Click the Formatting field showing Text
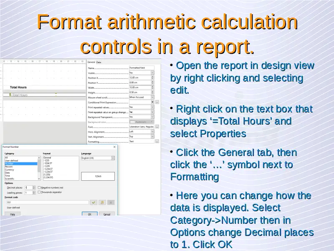The image size is (334, 251). tap(142, 141)
